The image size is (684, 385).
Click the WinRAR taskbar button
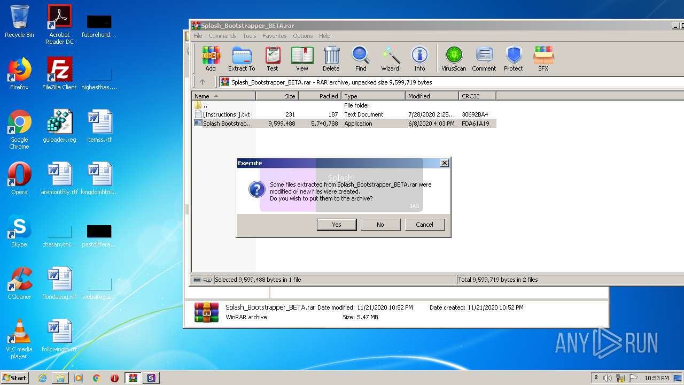133,378
